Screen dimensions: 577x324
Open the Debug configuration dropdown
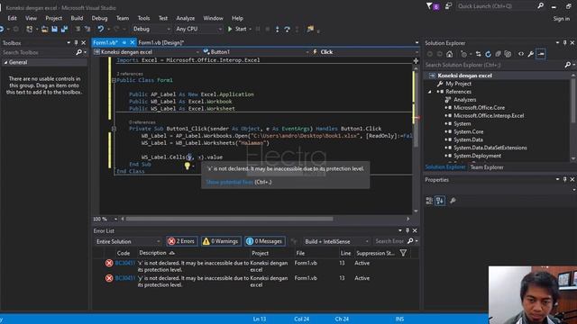coord(151,29)
